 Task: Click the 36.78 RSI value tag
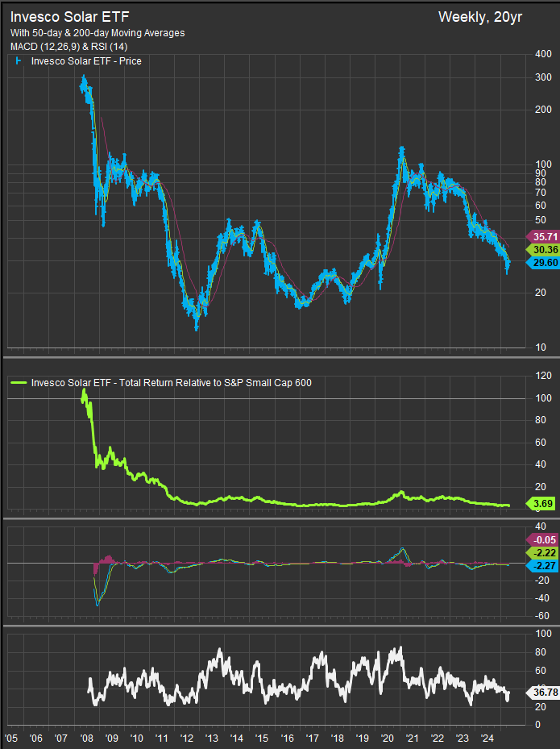(543, 692)
